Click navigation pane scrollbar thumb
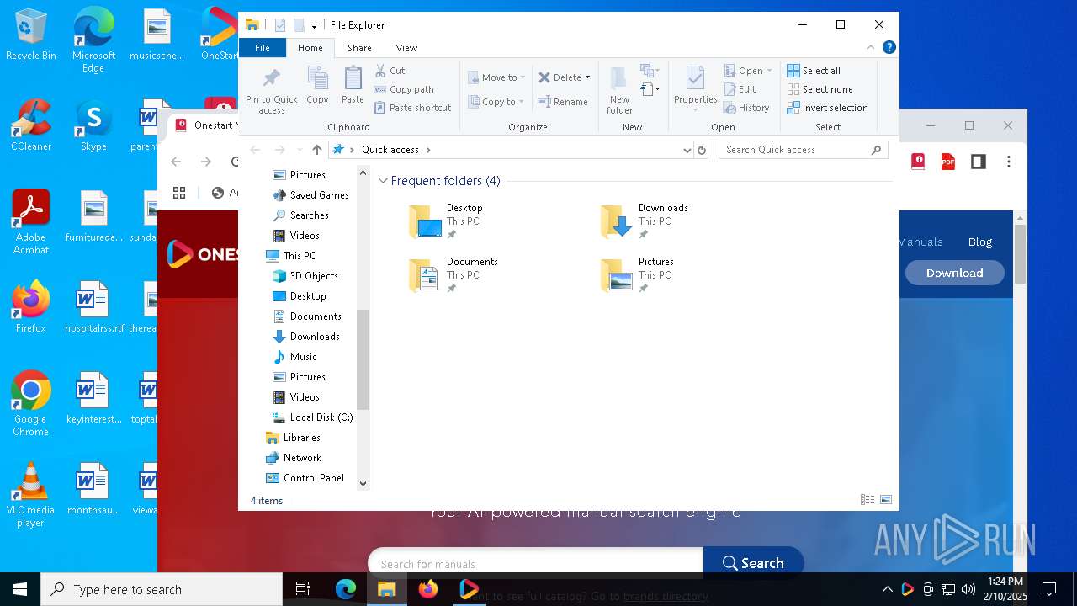Image resolution: width=1077 pixels, height=606 pixels. pos(363,359)
